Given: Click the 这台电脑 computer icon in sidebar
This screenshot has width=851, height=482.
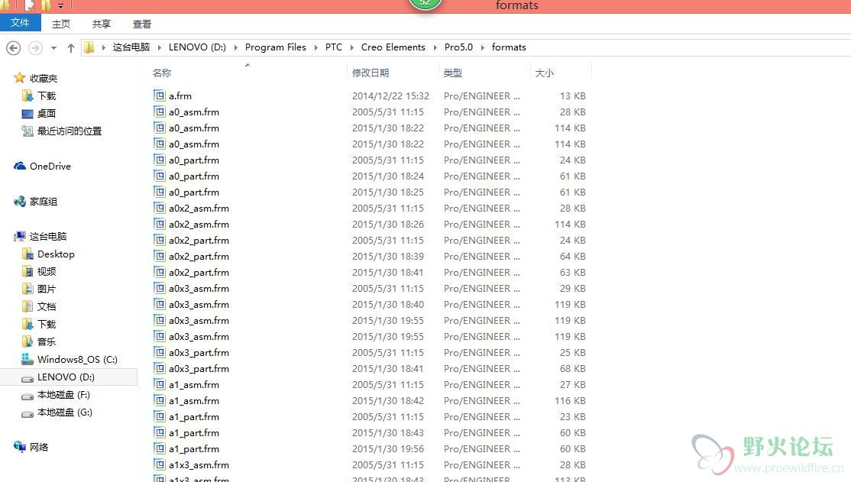Looking at the screenshot, I should [20, 236].
